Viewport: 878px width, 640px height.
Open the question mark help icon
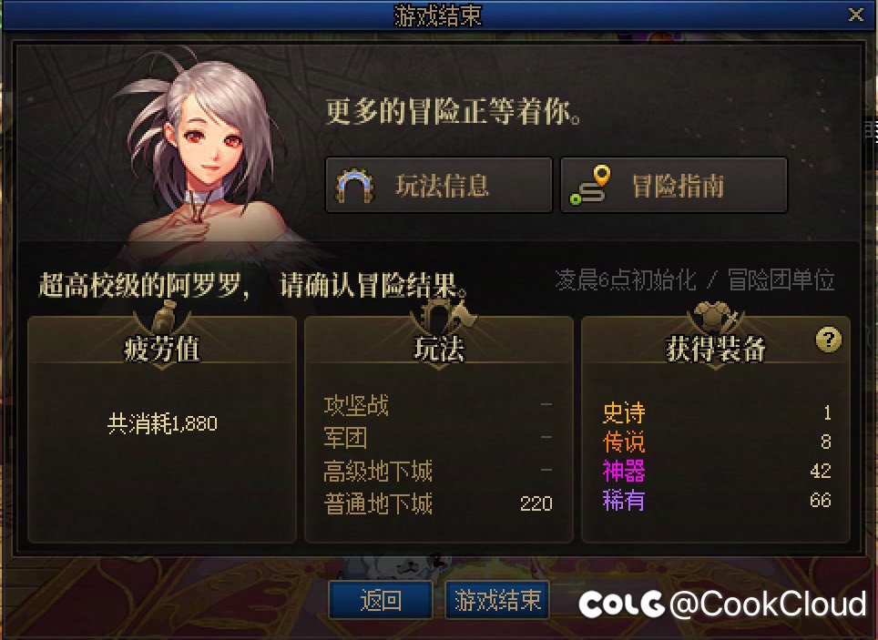pyautogui.click(x=829, y=340)
